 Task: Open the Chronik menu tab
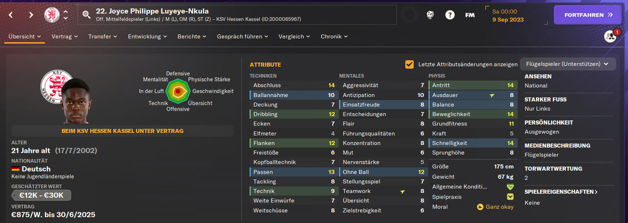(x=334, y=36)
